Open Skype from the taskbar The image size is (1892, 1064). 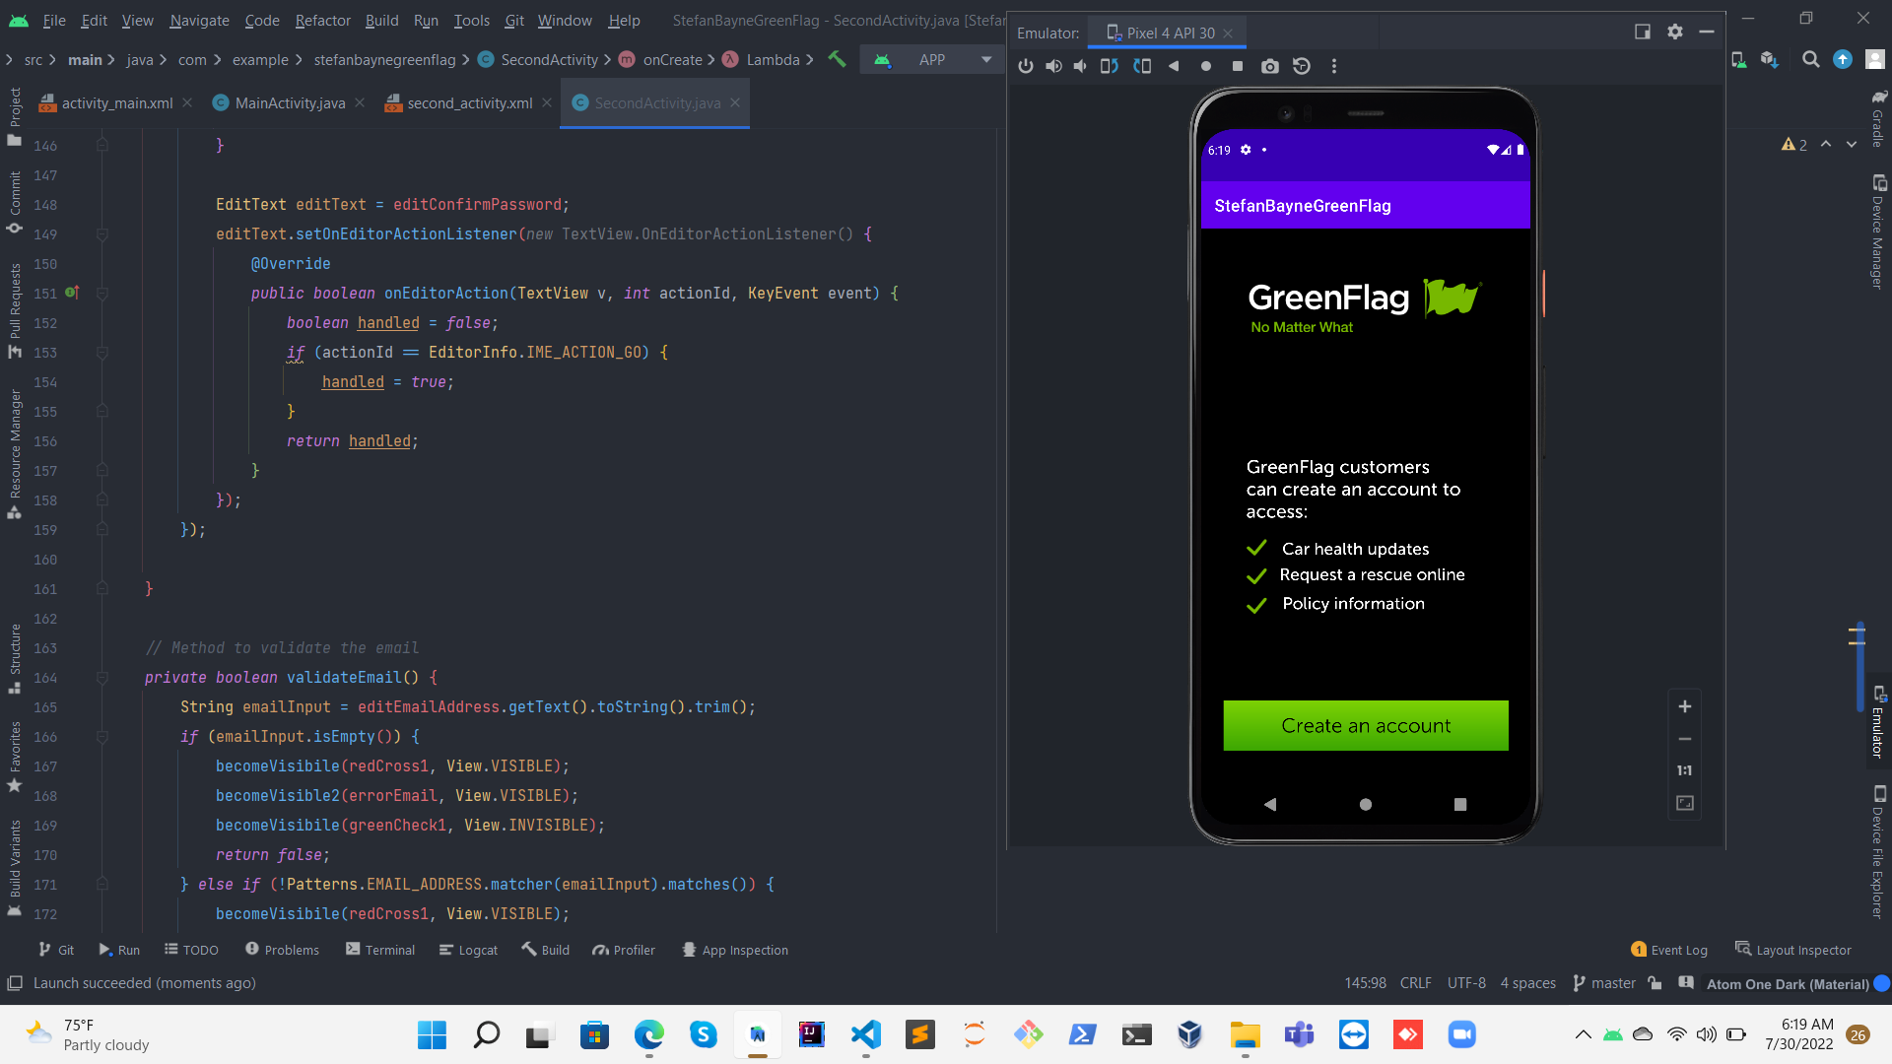(x=703, y=1034)
